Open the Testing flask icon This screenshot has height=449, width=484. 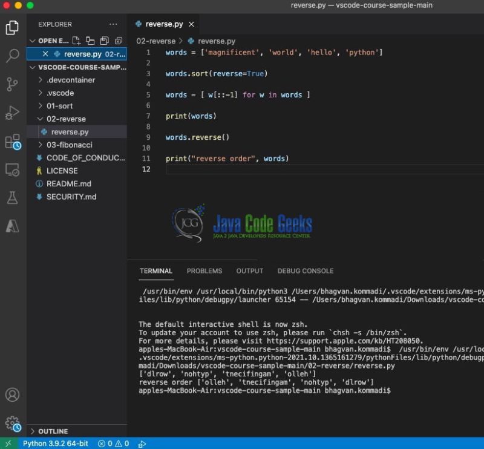pos(13,197)
